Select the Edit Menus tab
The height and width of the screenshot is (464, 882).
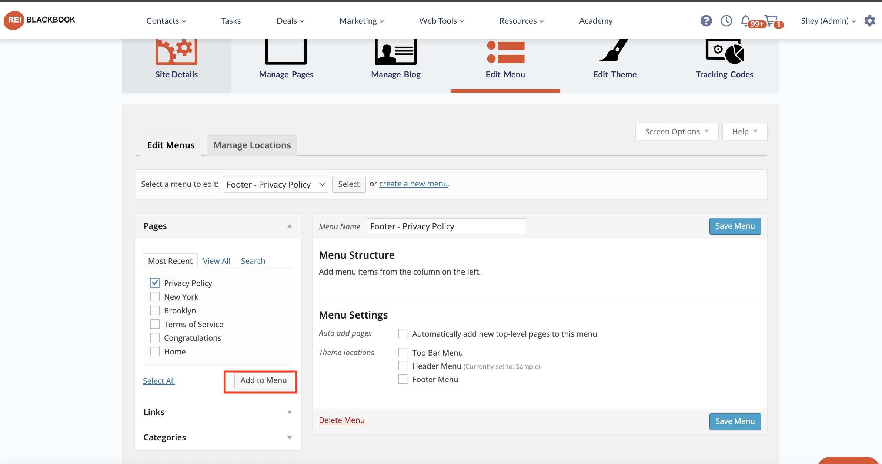pos(171,145)
